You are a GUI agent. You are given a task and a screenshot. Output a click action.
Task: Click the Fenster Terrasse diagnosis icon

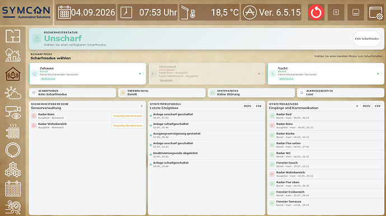(272, 203)
